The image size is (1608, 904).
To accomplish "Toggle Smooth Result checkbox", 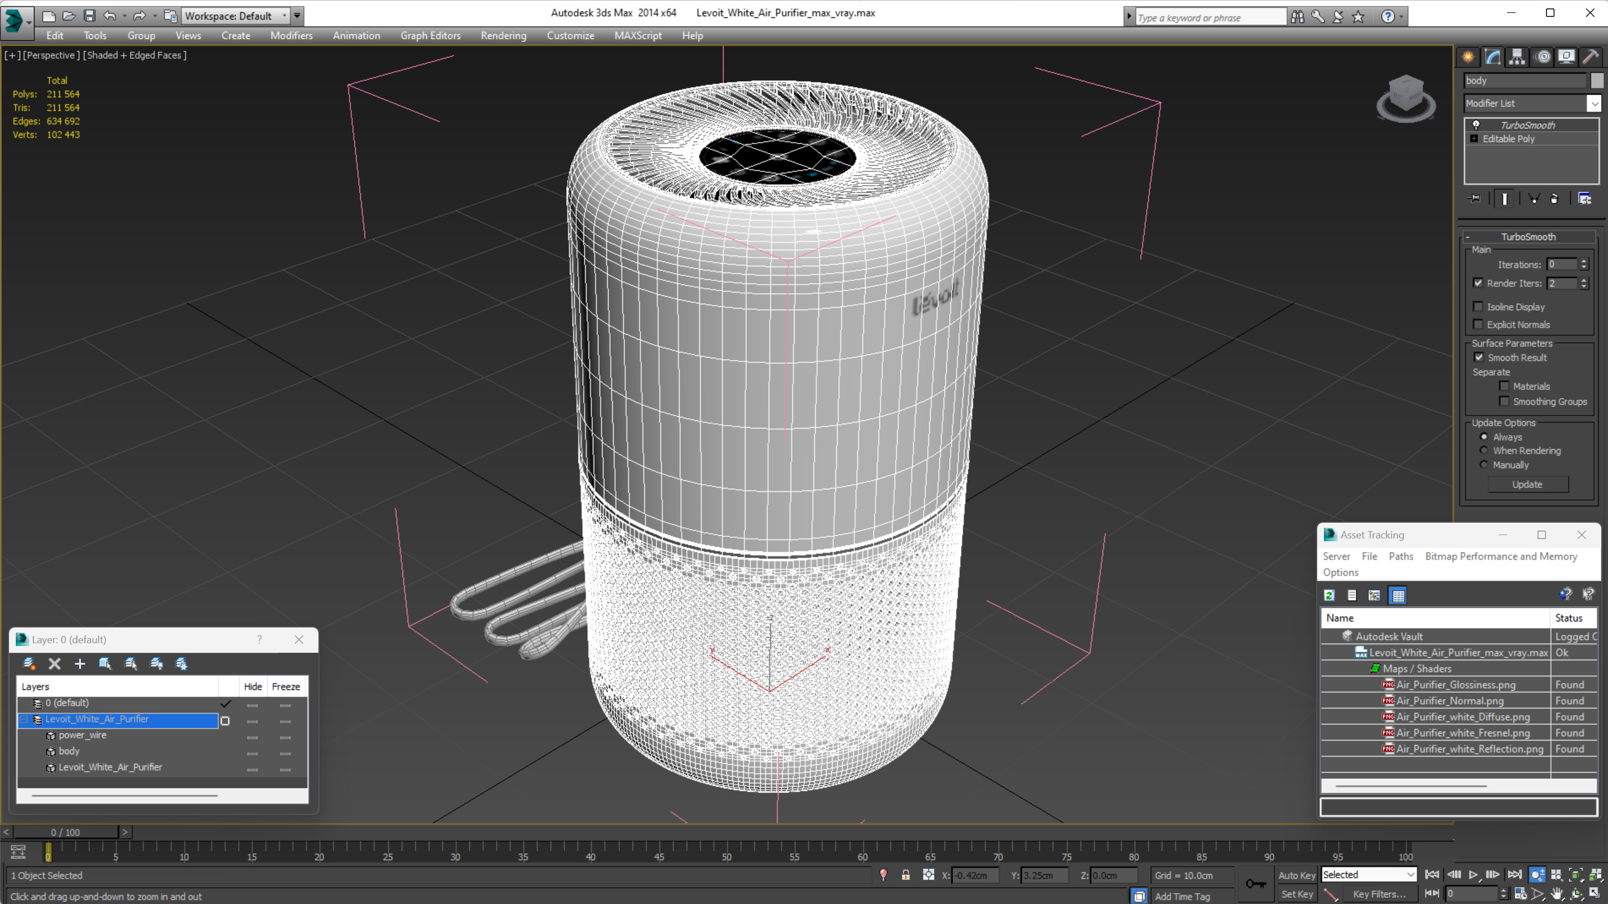I will 1478,357.
